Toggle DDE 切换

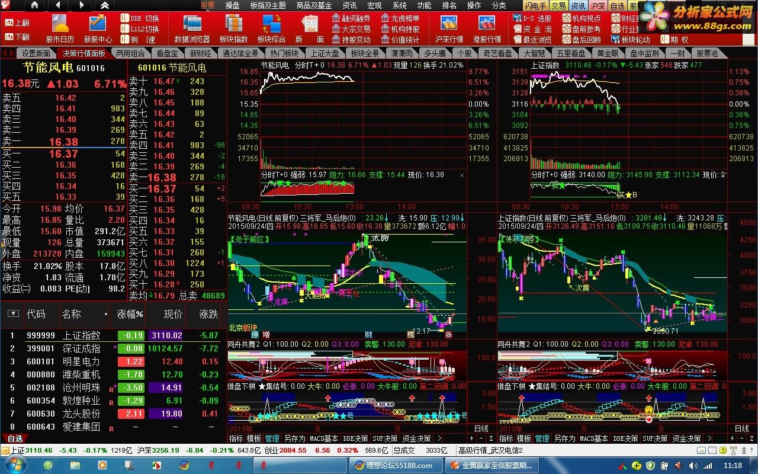point(140,18)
